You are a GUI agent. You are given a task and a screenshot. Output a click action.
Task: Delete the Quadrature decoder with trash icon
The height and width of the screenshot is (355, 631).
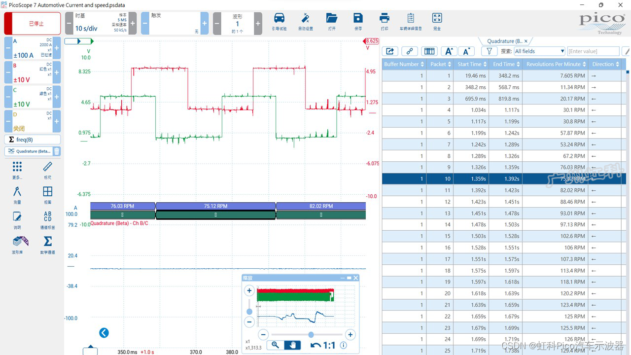tap(57, 151)
